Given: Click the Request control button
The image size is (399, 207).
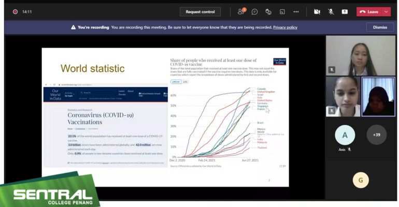Looking at the screenshot, I should click(x=200, y=12).
